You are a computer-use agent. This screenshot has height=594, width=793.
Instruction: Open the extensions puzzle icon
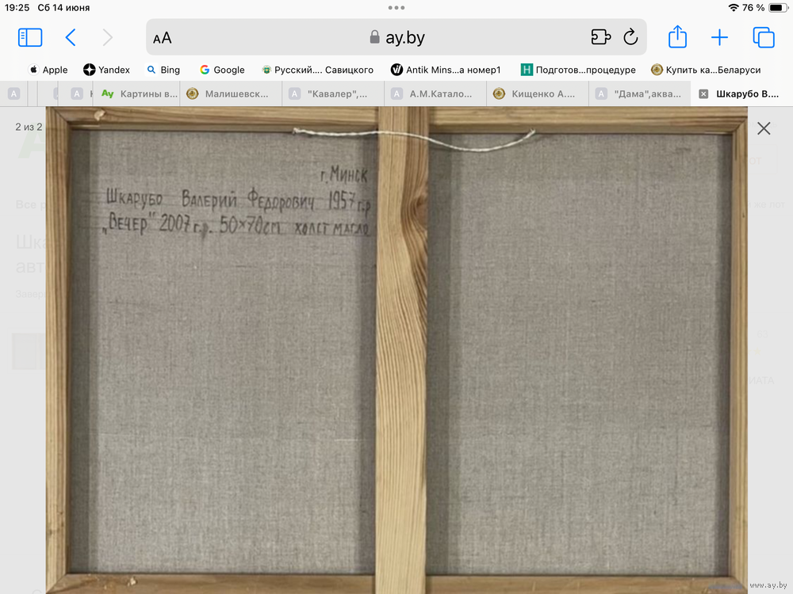pos(600,37)
